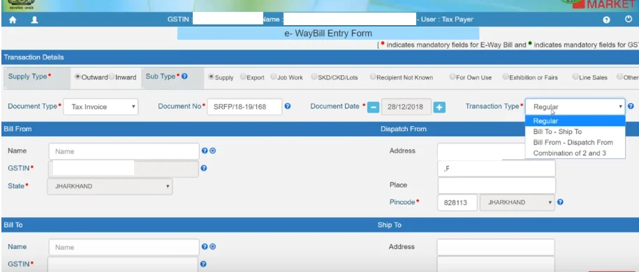Click the Document Date field
Screen dimensions: 639x272
pos(406,107)
